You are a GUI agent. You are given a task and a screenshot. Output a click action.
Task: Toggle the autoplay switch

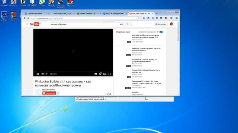(162, 32)
